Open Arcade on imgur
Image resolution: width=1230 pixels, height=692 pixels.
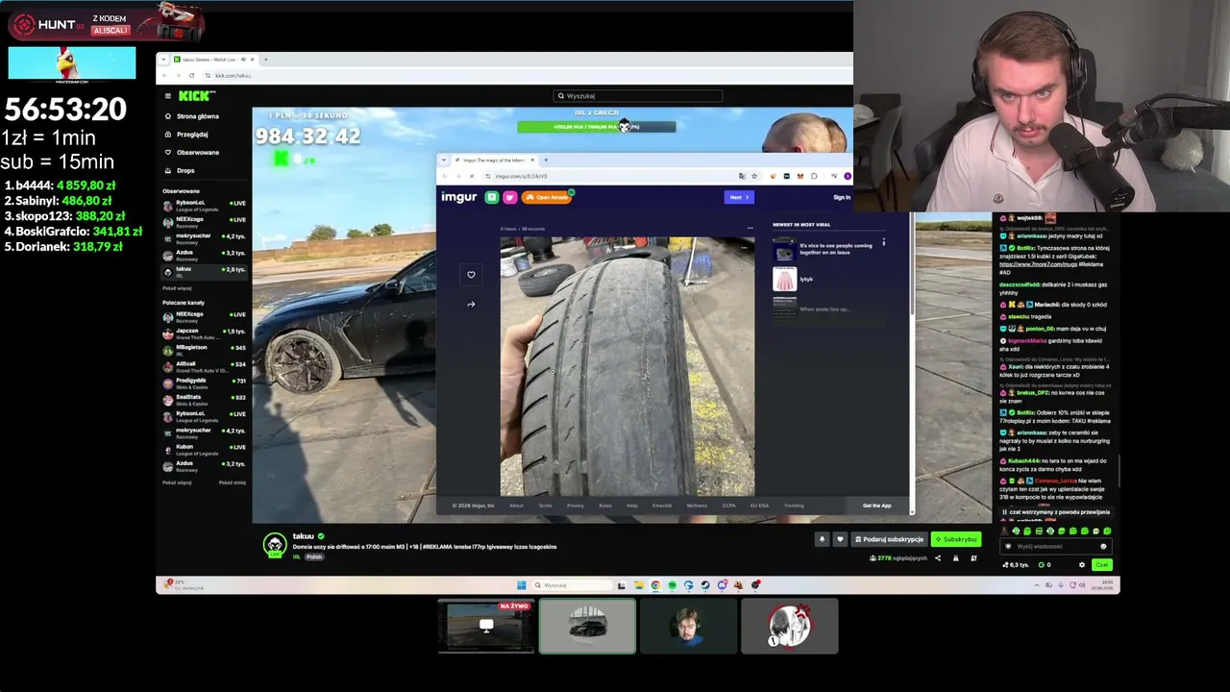tap(548, 197)
